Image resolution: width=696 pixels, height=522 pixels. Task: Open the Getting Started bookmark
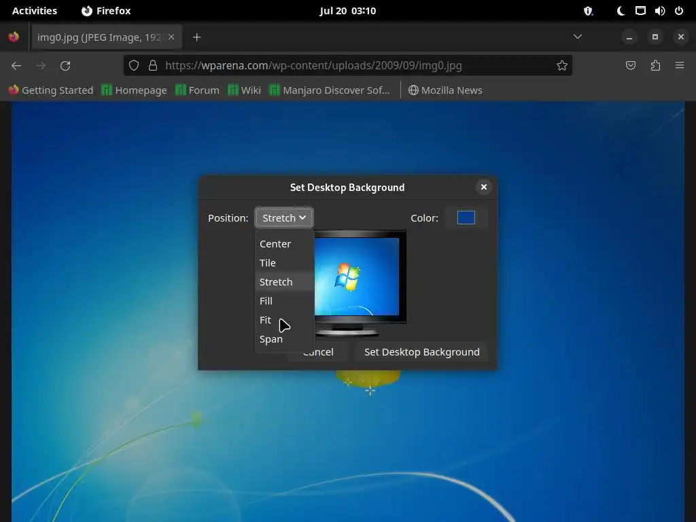tap(51, 90)
